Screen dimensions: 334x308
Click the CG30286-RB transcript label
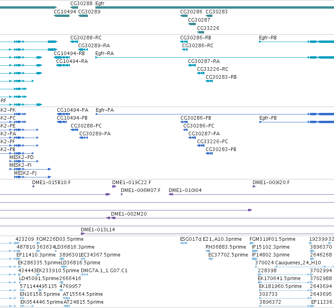click(195, 38)
